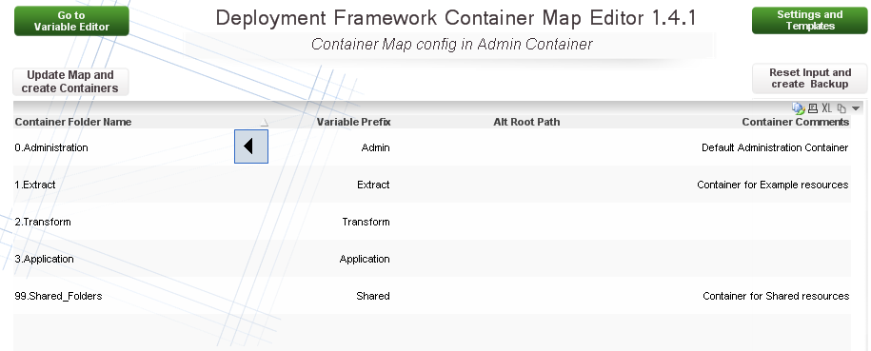Open Settings and Templates
Image resolution: width=871 pixels, height=351 pixels.
pyautogui.click(x=809, y=21)
